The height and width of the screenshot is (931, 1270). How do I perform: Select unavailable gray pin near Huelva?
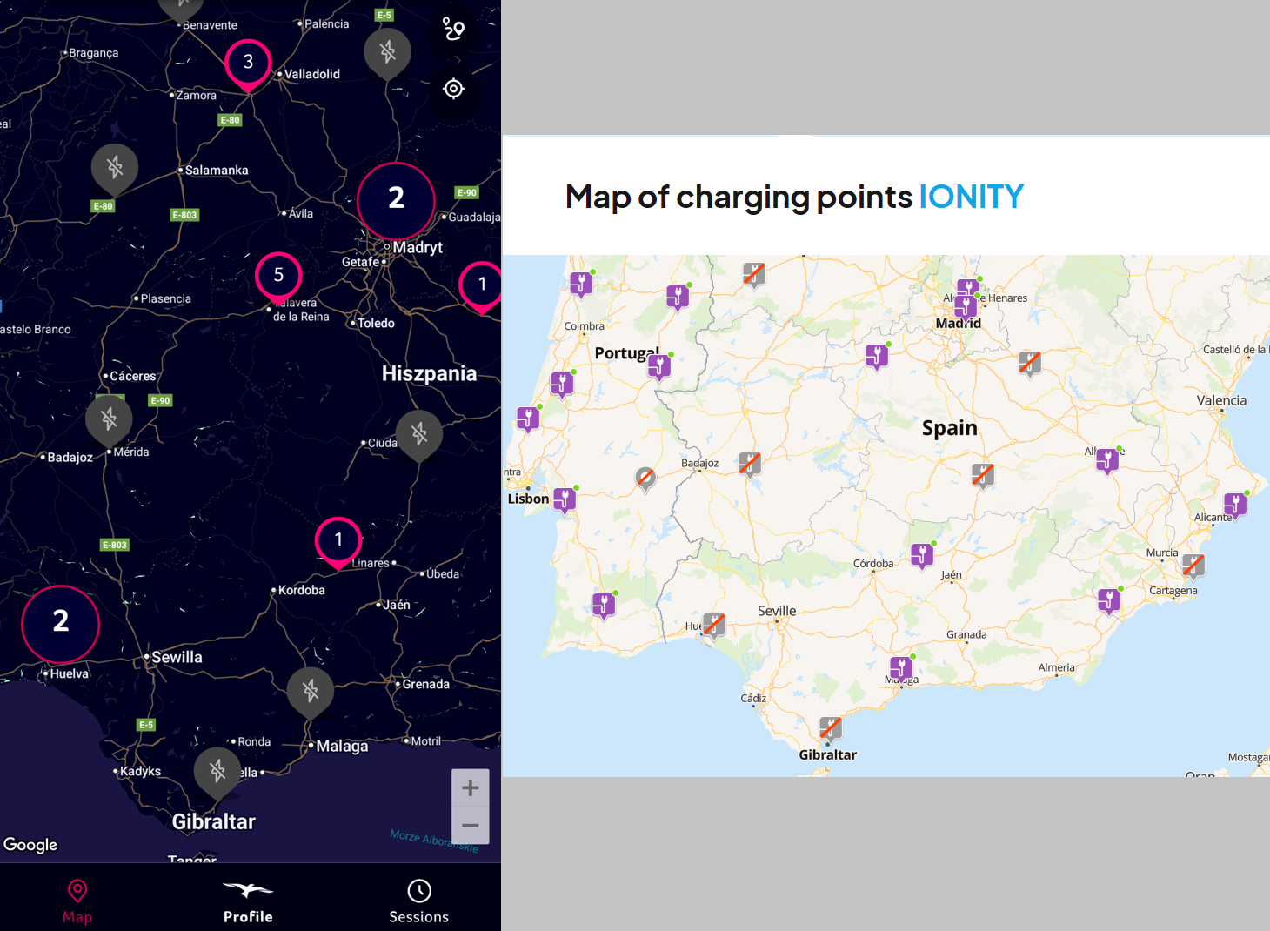coord(714,626)
